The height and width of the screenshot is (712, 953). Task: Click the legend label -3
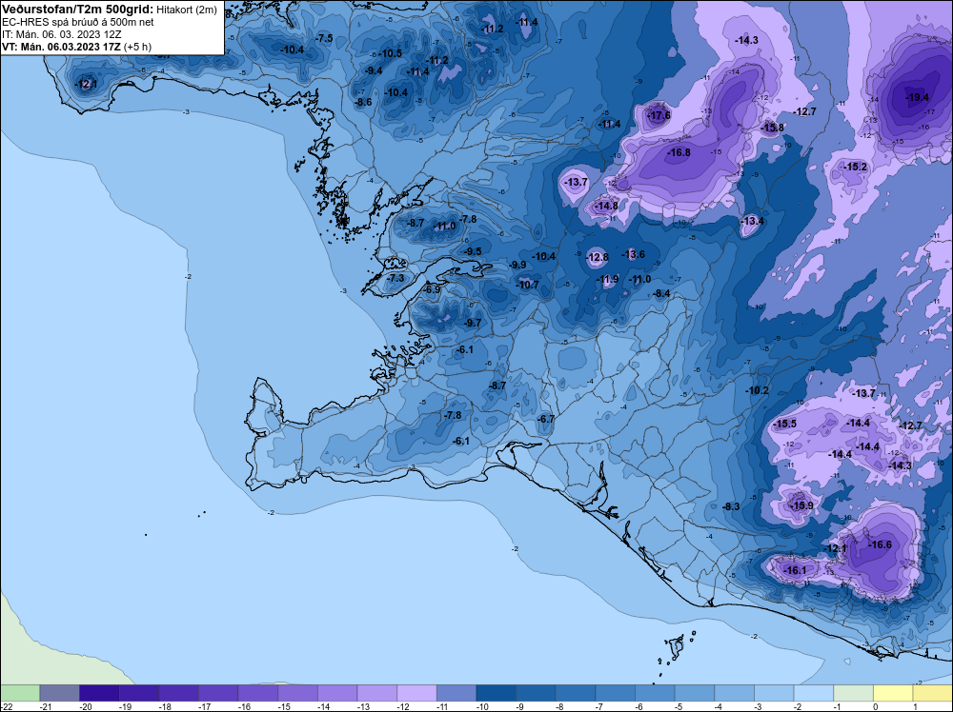click(760, 707)
